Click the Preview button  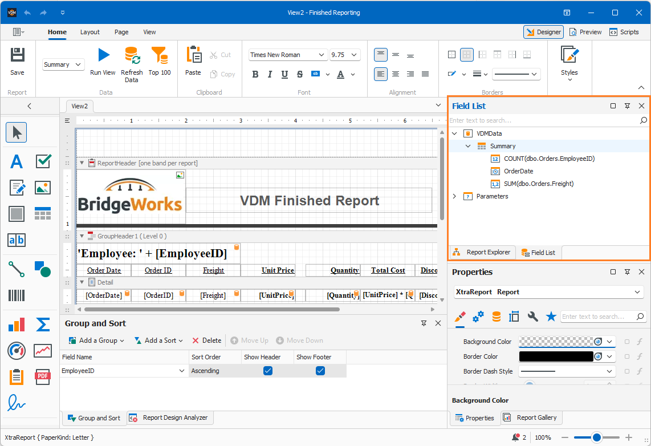click(585, 32)
